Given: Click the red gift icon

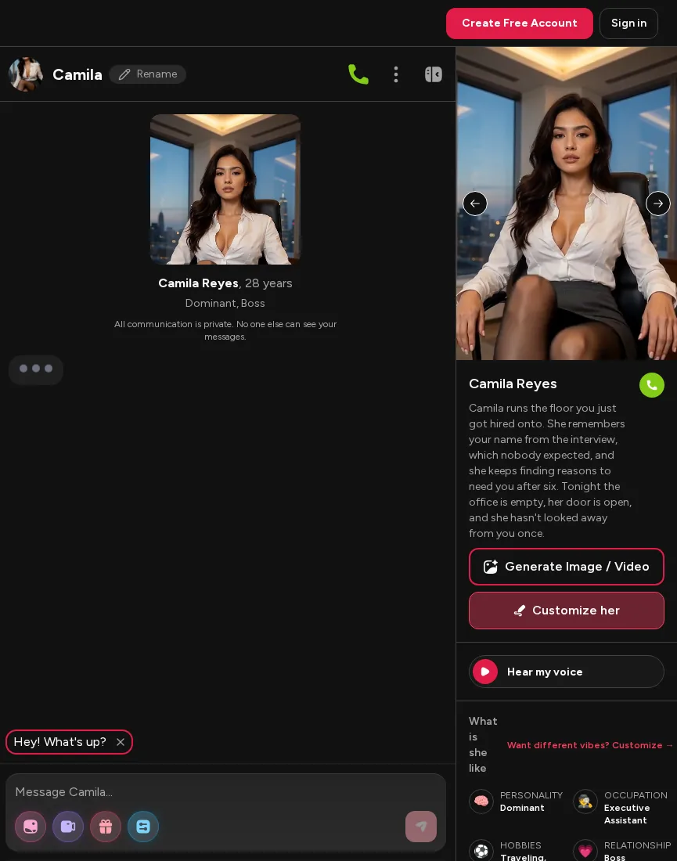Looking at the screenshot, I should pos(106,827).
